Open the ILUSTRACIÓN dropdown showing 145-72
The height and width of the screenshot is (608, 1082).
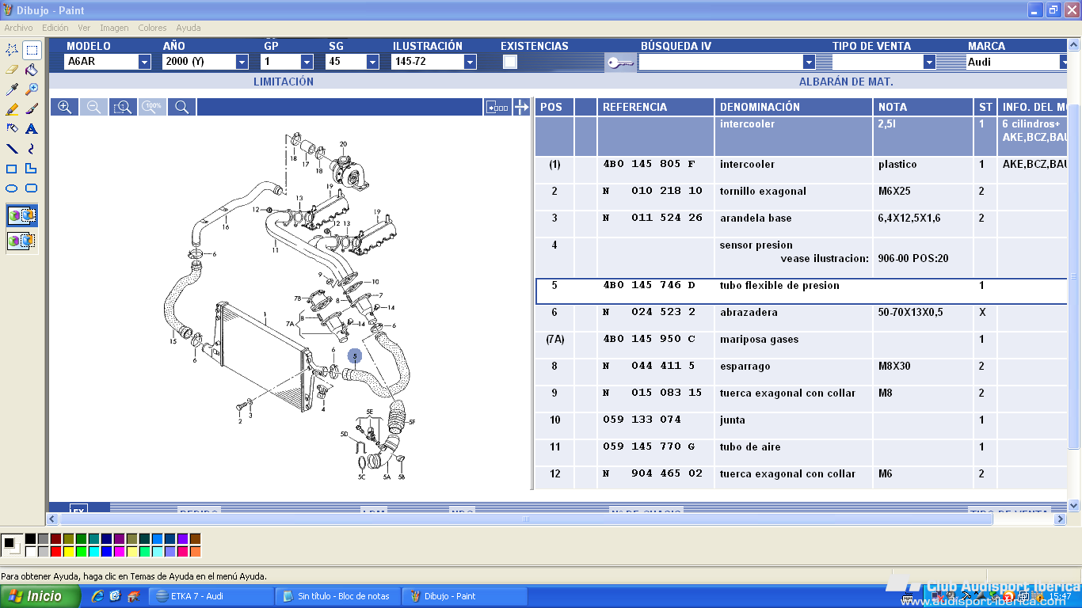470,62
